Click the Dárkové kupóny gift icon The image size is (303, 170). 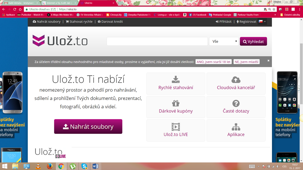pos(176,103)
